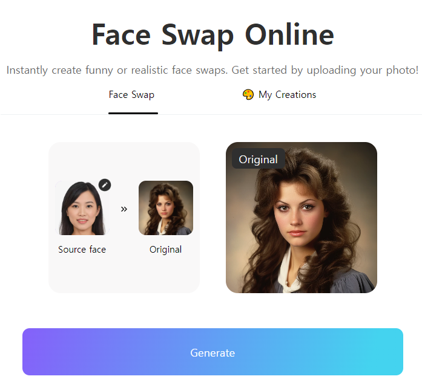Select the small Original thumbnail image
Screen dimensions: 422x382
click(166, 208)
